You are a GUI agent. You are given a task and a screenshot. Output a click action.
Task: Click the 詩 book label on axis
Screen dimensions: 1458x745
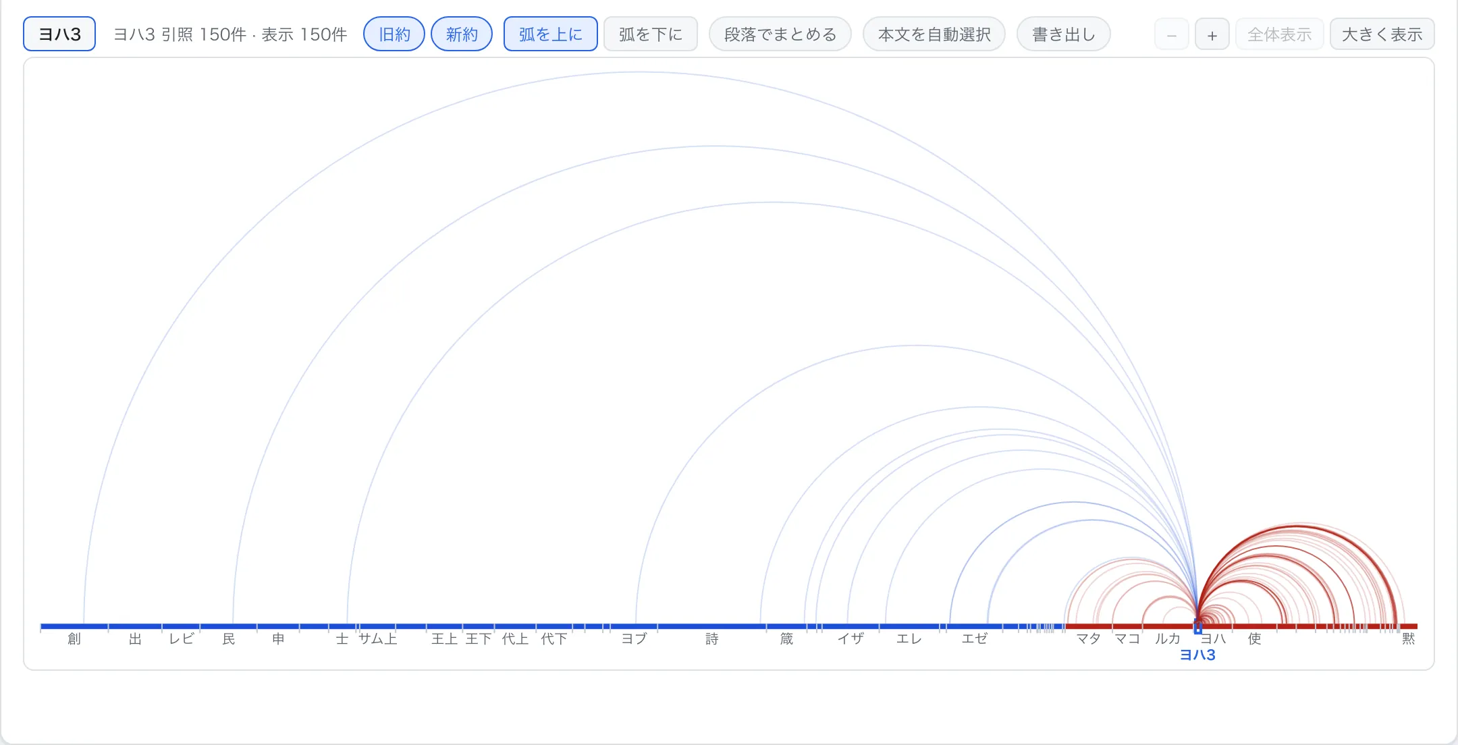click(712, 638)
